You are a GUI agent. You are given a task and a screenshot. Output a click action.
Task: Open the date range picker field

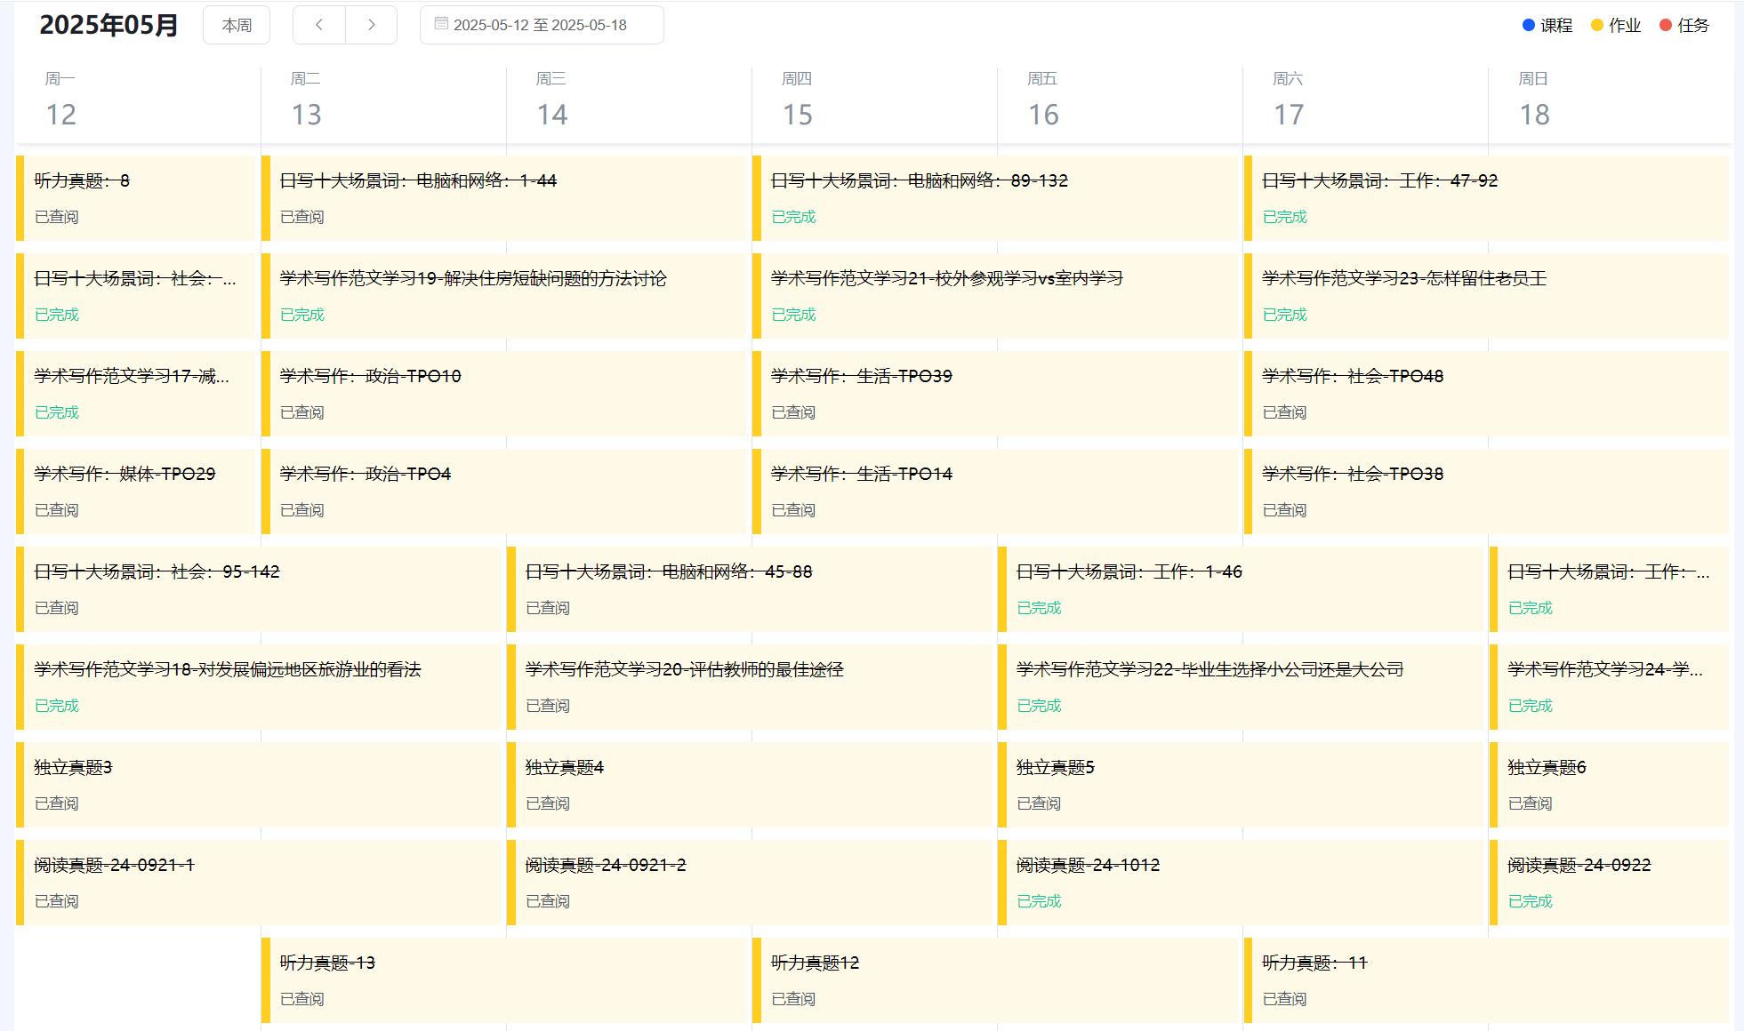click(x=541, y=25)
